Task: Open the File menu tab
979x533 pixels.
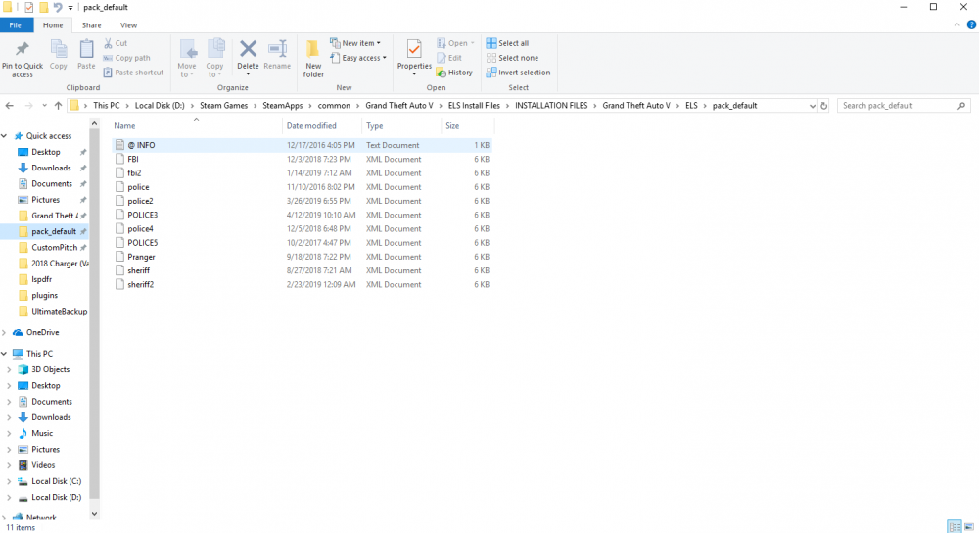Action: click(15, 25)
